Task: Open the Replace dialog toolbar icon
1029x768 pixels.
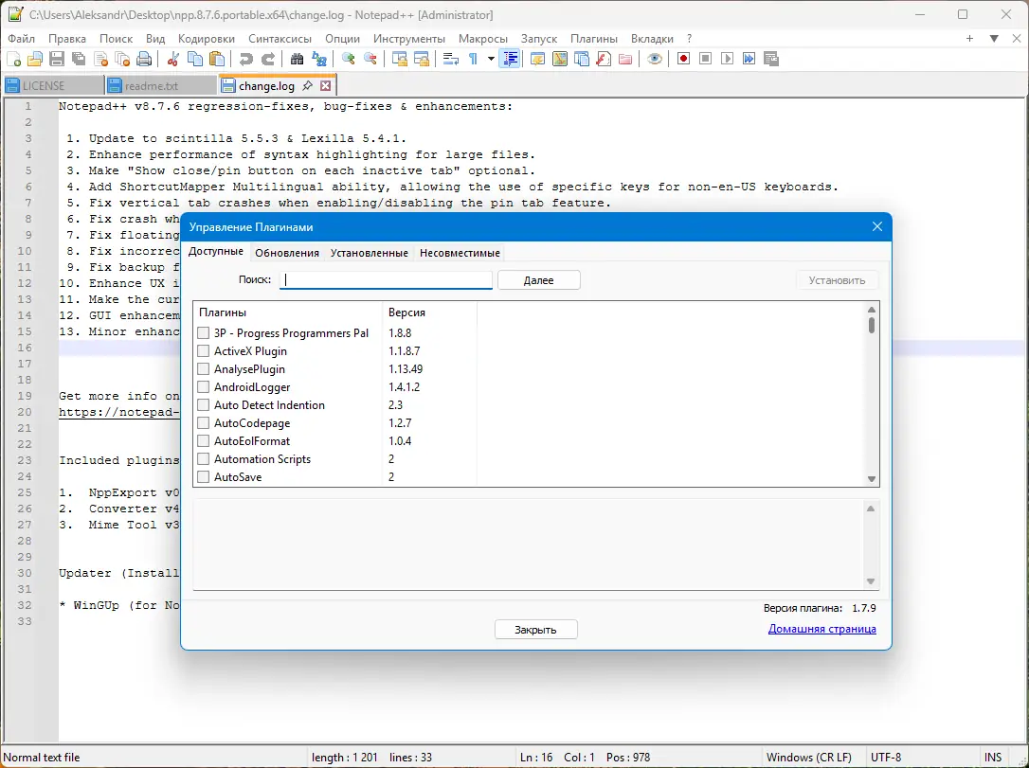Action: coord(319,58)
